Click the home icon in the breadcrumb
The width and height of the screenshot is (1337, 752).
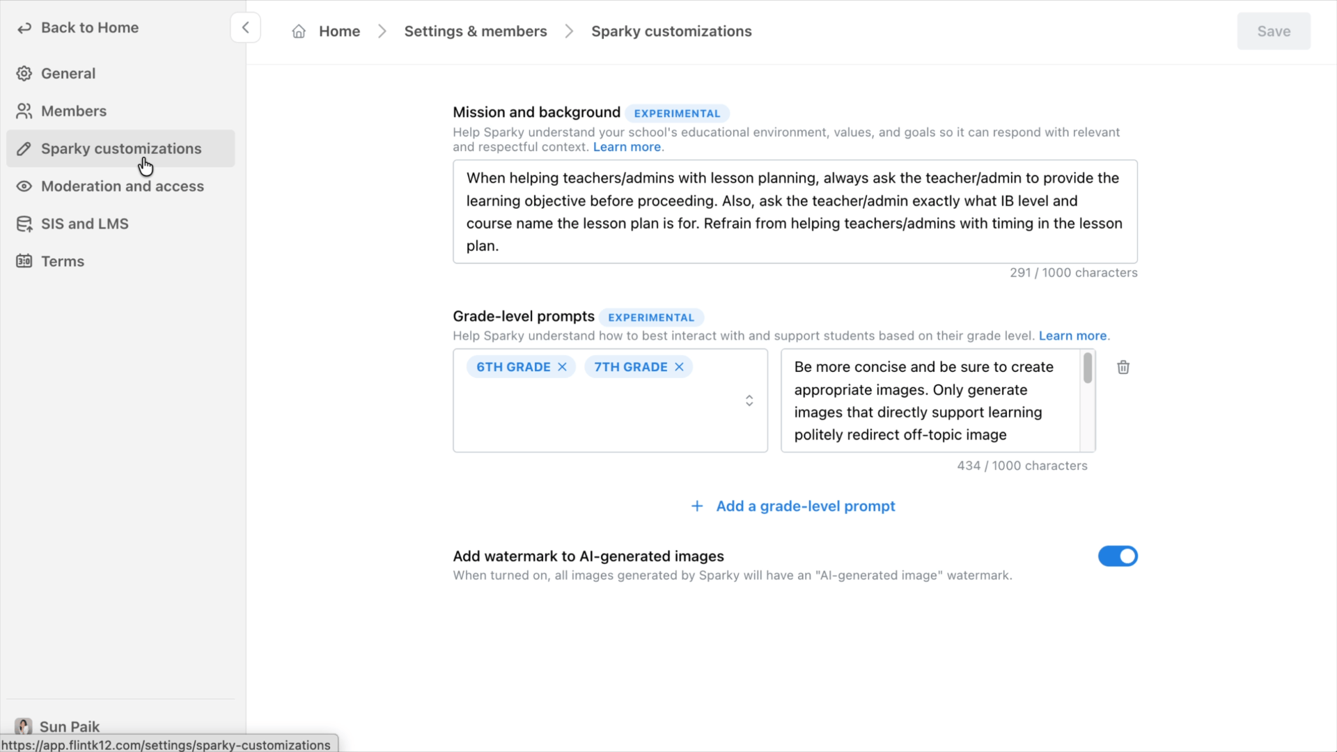pos(299,31)
